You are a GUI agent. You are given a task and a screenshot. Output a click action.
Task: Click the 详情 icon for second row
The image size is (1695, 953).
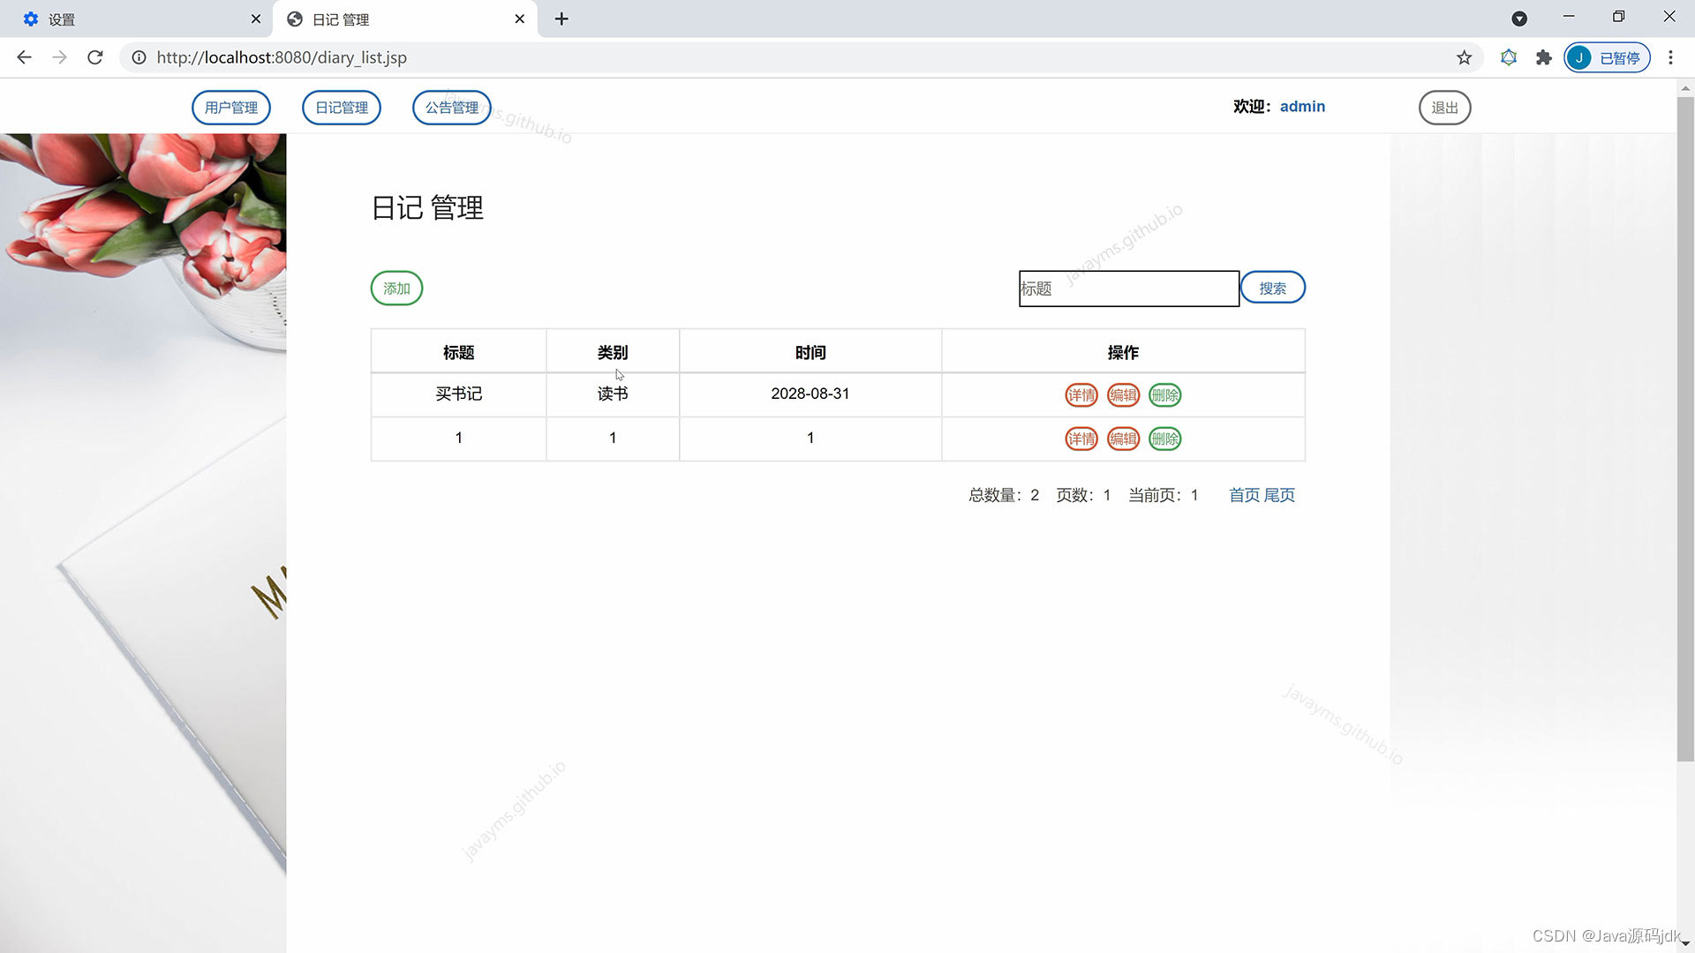pyautogui.click(x=1081, y=439)
